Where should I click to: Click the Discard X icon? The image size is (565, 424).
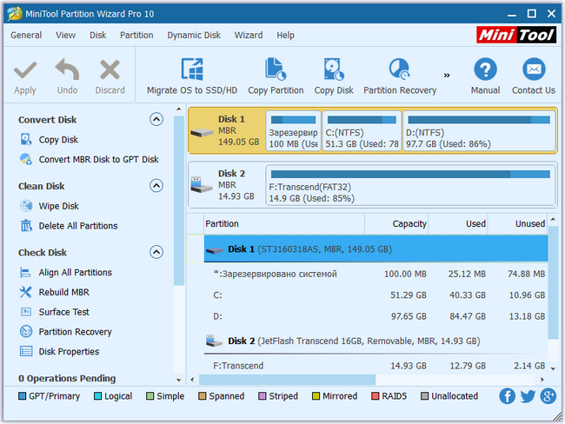110,70
